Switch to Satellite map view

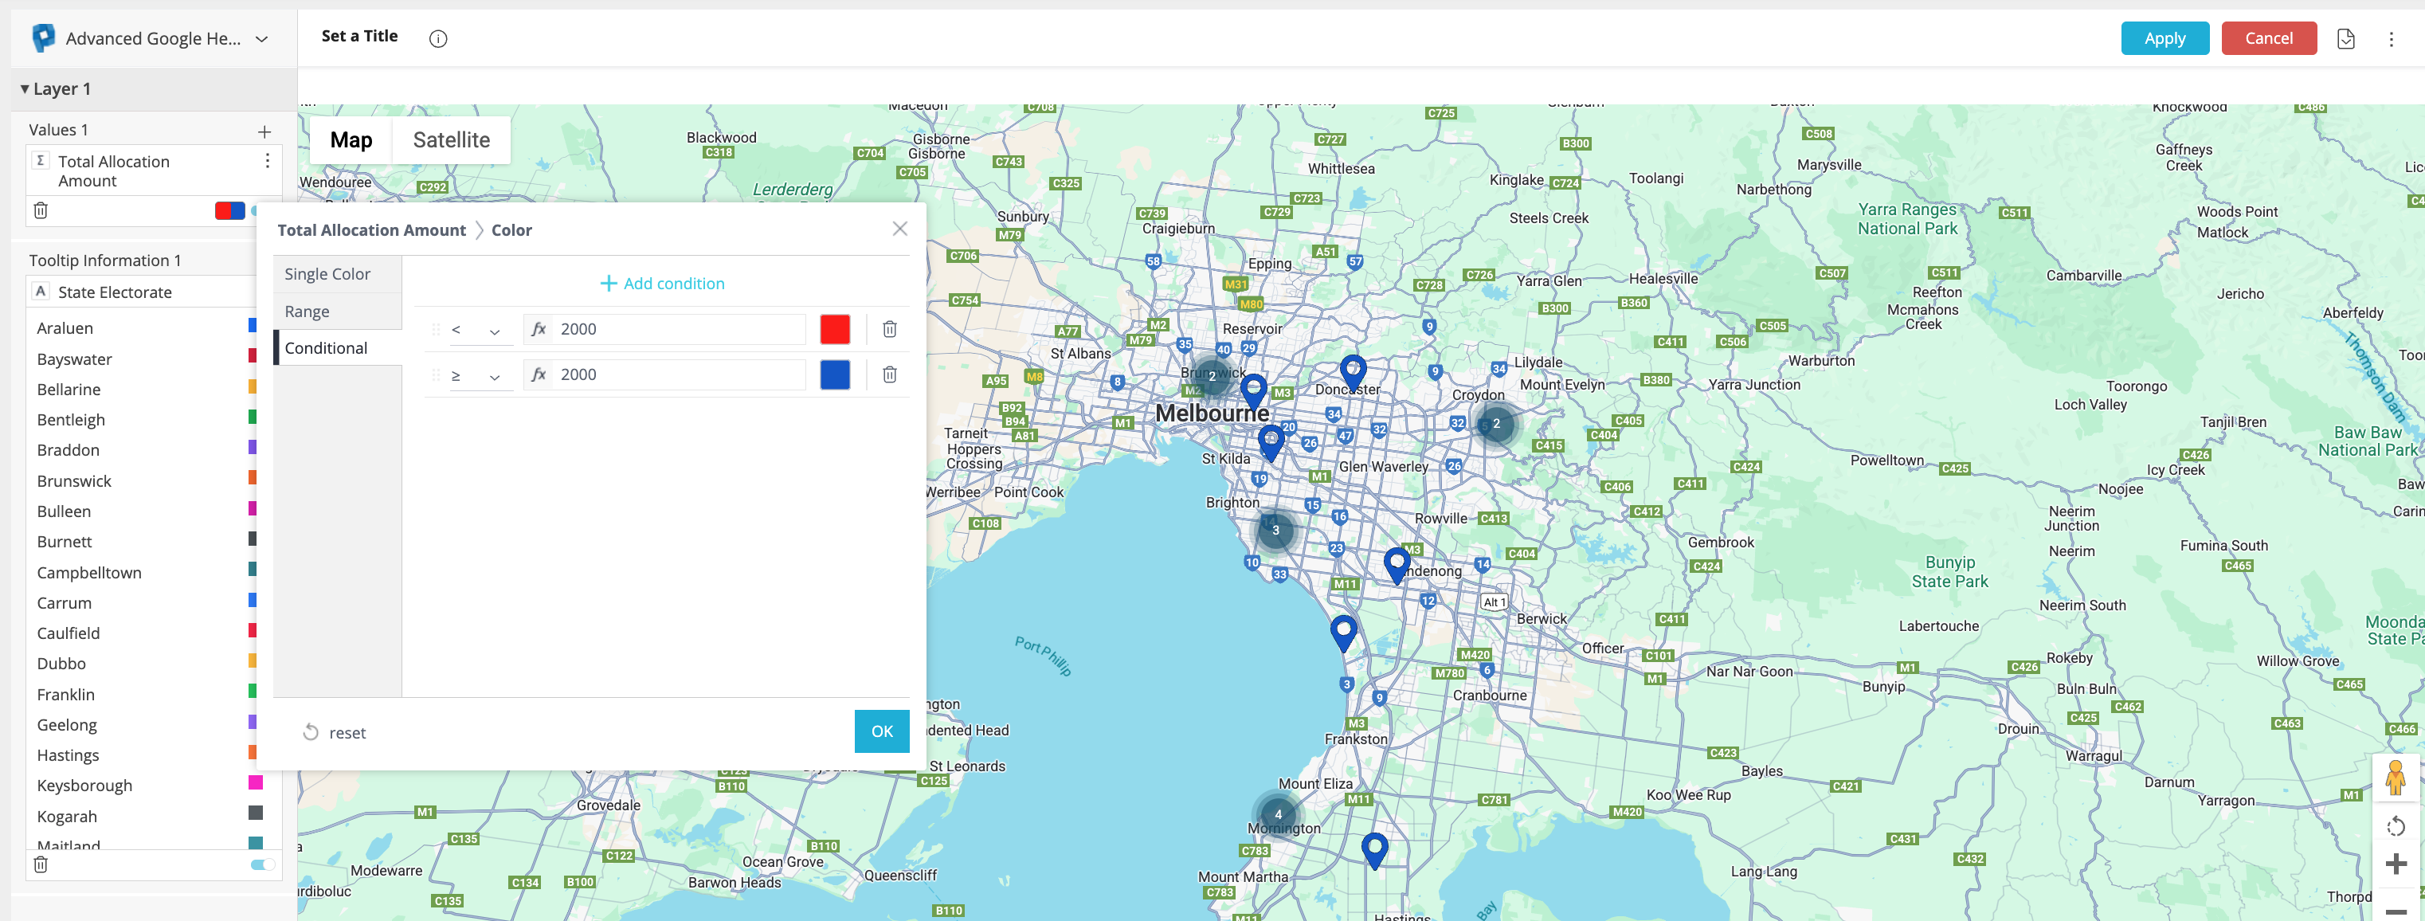(451, 140)
